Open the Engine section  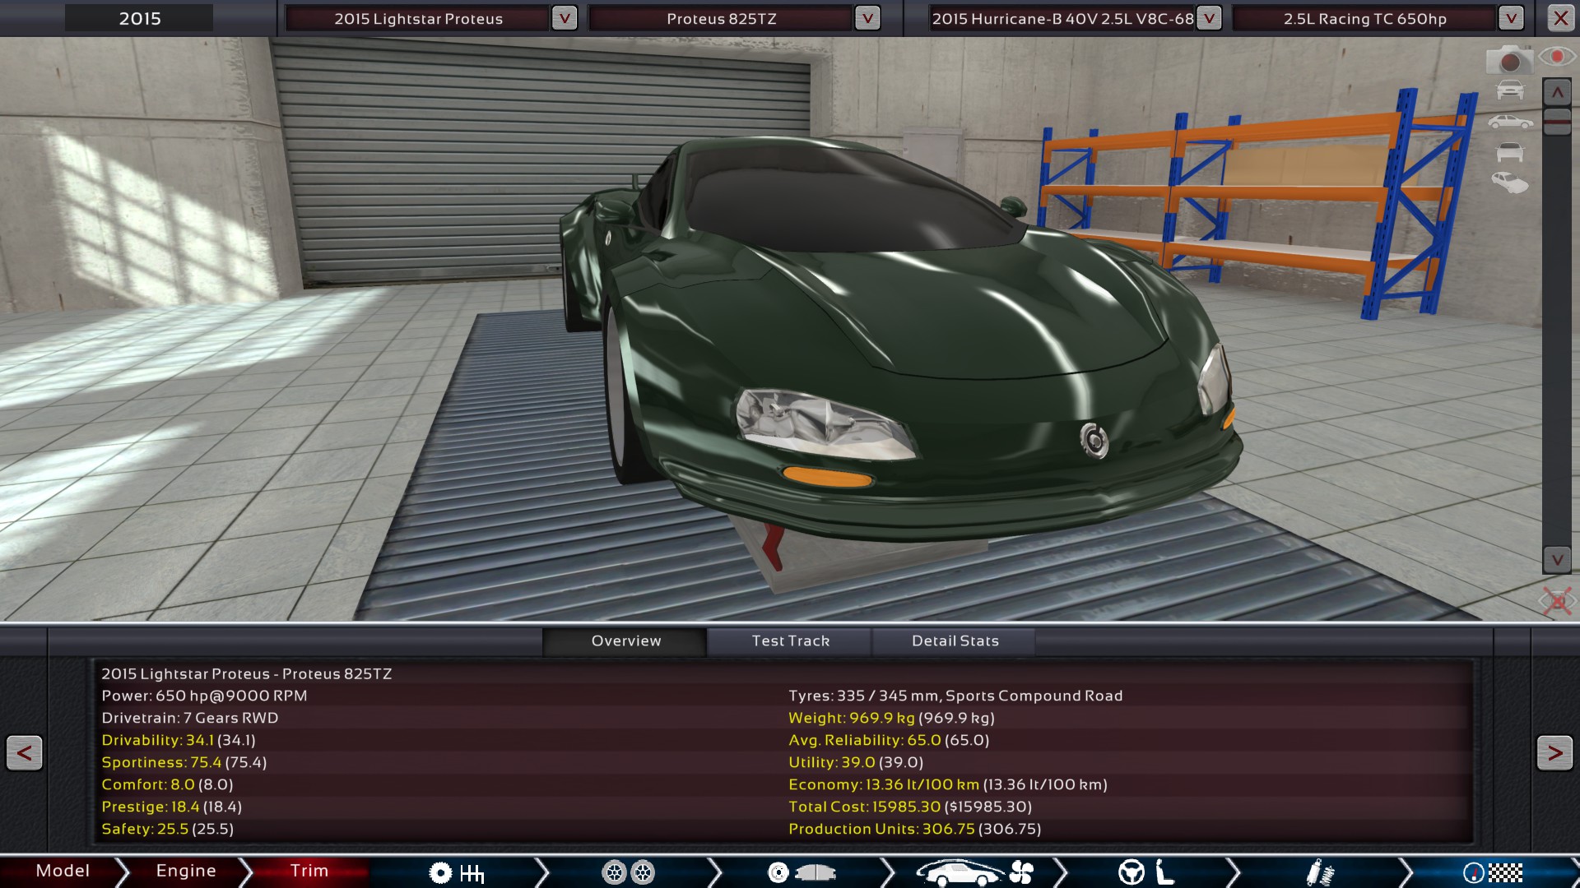(x=186, y=871)
